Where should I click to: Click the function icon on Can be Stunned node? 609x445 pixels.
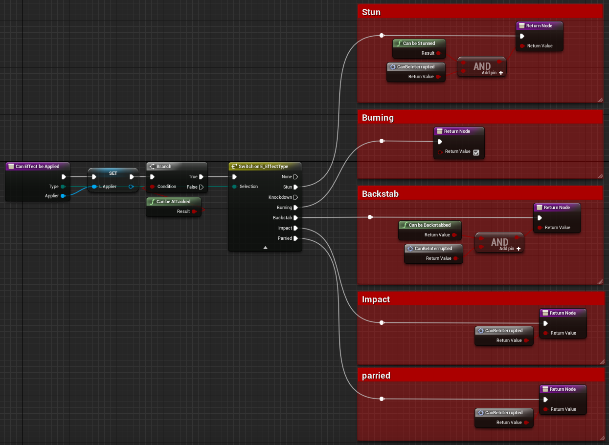click(x=399, y=43)
